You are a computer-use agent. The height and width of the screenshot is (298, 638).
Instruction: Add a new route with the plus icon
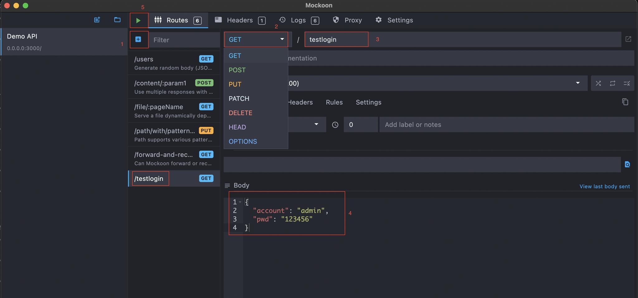138,40
